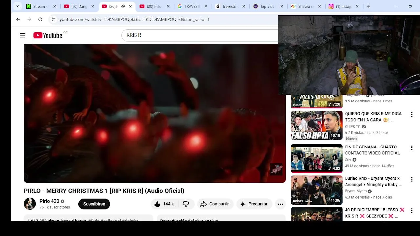Dislike the video
This screenshot has width=420, height=236.
pyautogui.click(x=186, y=204)
